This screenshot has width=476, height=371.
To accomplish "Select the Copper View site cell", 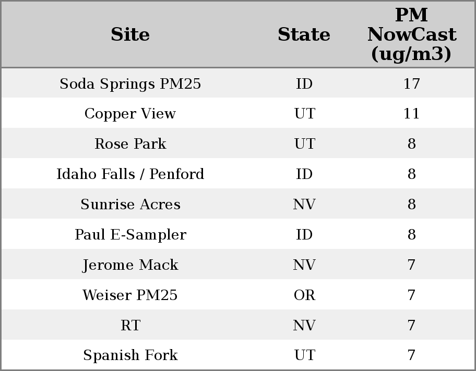I will (x=130, y=114).
